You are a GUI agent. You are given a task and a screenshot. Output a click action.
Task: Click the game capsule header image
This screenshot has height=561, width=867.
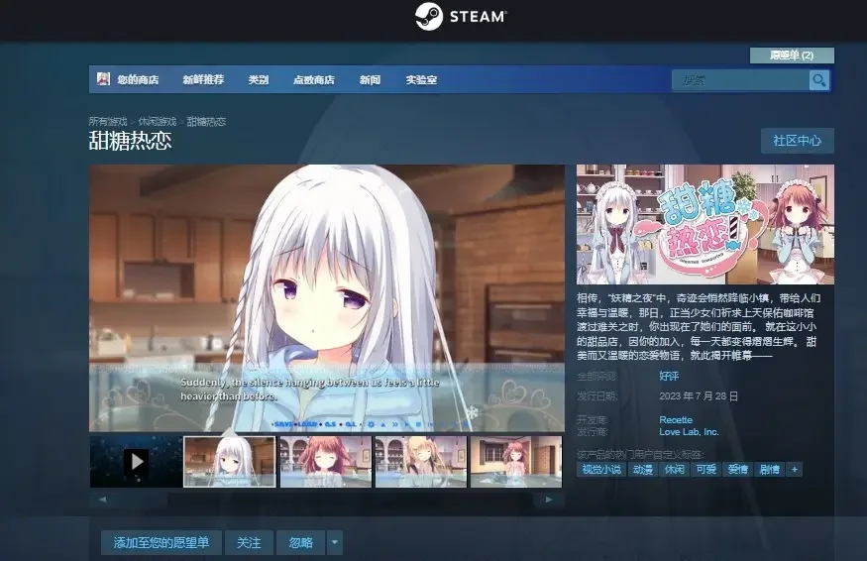pos(704,224)
